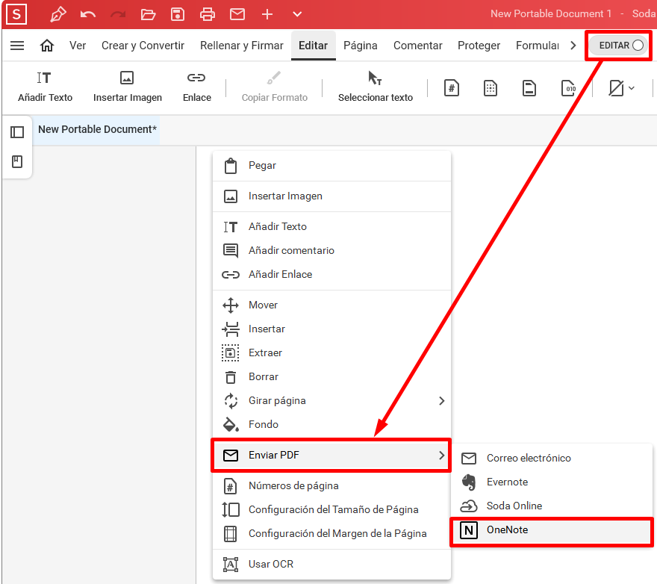
Task: Toggle the EDITAR mode switch
Action: [x=619, y=46]
